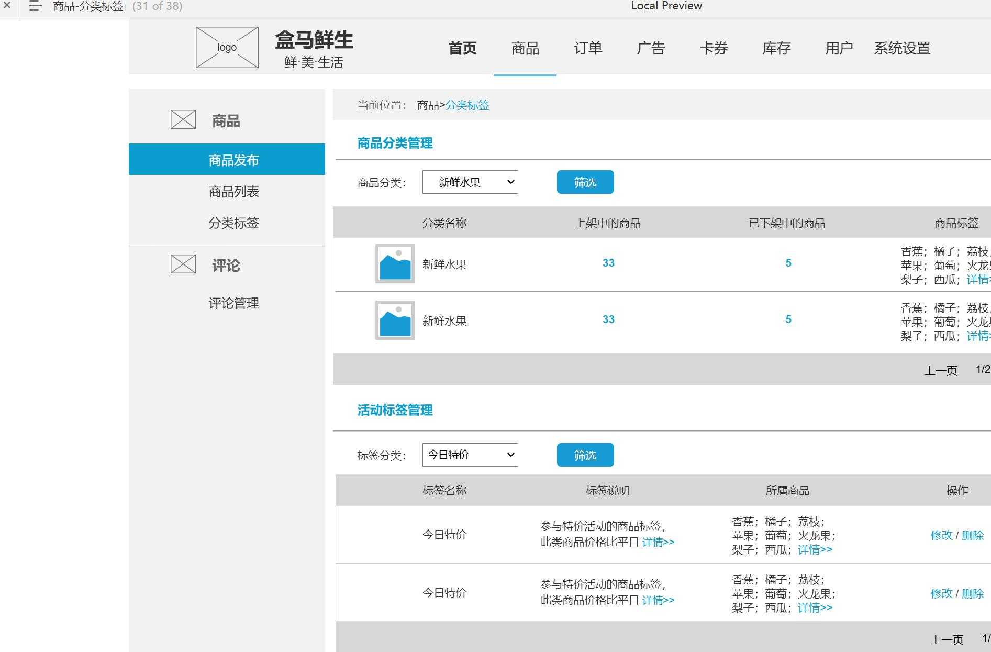Viewport: 991px width, 652px height.
Task: Expand the 商品分类 dropdown showing 新鲜水果
Action: [470, 182]
